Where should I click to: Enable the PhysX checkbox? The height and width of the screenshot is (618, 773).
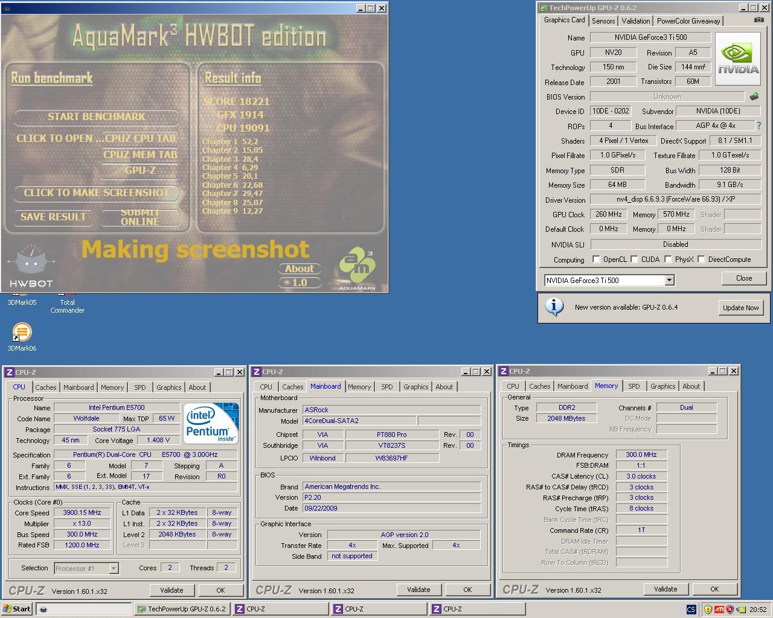click(x=668, y=260)
